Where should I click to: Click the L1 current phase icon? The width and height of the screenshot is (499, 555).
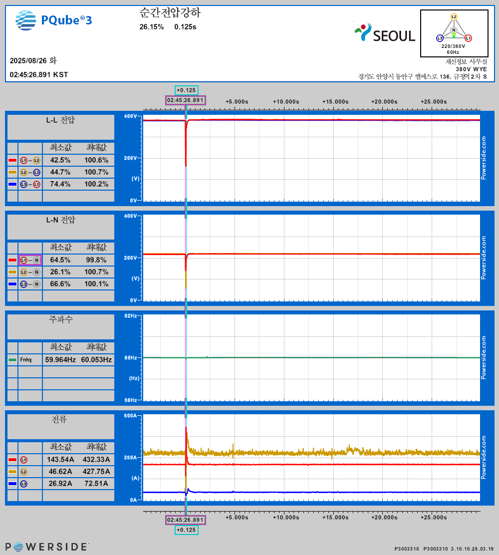pyautogui.click(x=23, y=460)
